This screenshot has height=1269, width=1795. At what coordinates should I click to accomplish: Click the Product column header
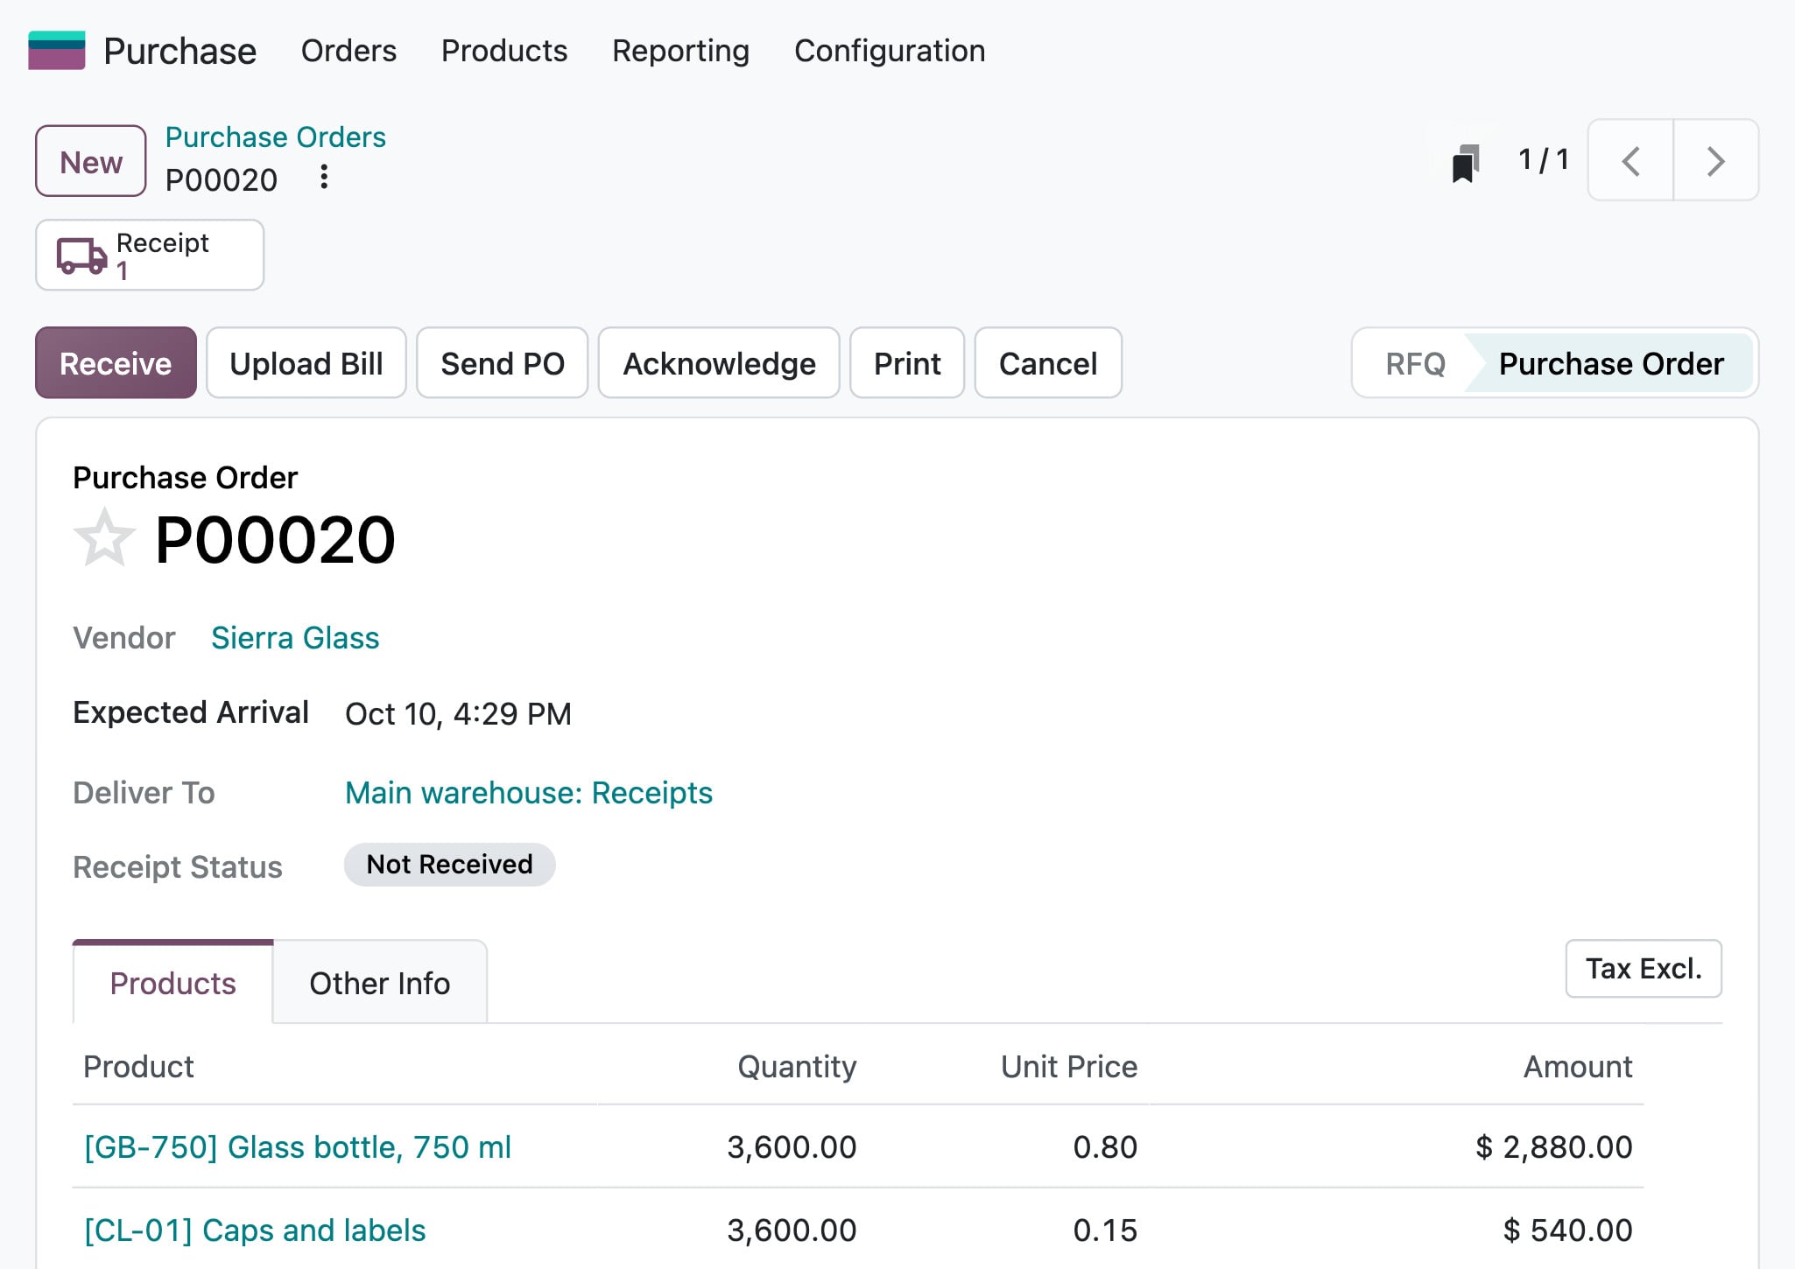click(138, 1067)
